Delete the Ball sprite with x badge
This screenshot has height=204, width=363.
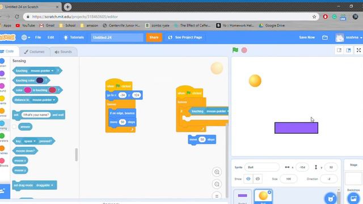(269, 192)
